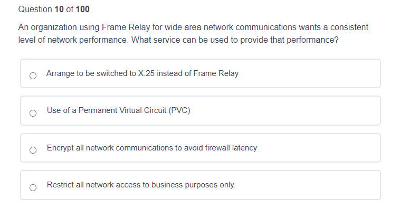The width and height of the screenshot is (419, 208).
Task: Click the 'What service can be used' question sentence
Action: (x=235, y=40)
